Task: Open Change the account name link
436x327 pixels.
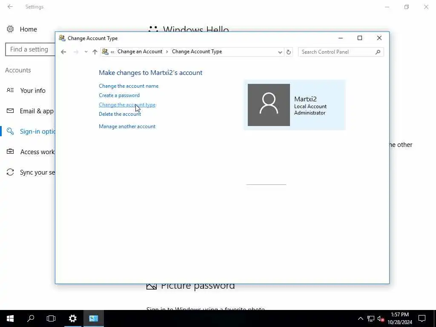Action: [x=129, y=86]
